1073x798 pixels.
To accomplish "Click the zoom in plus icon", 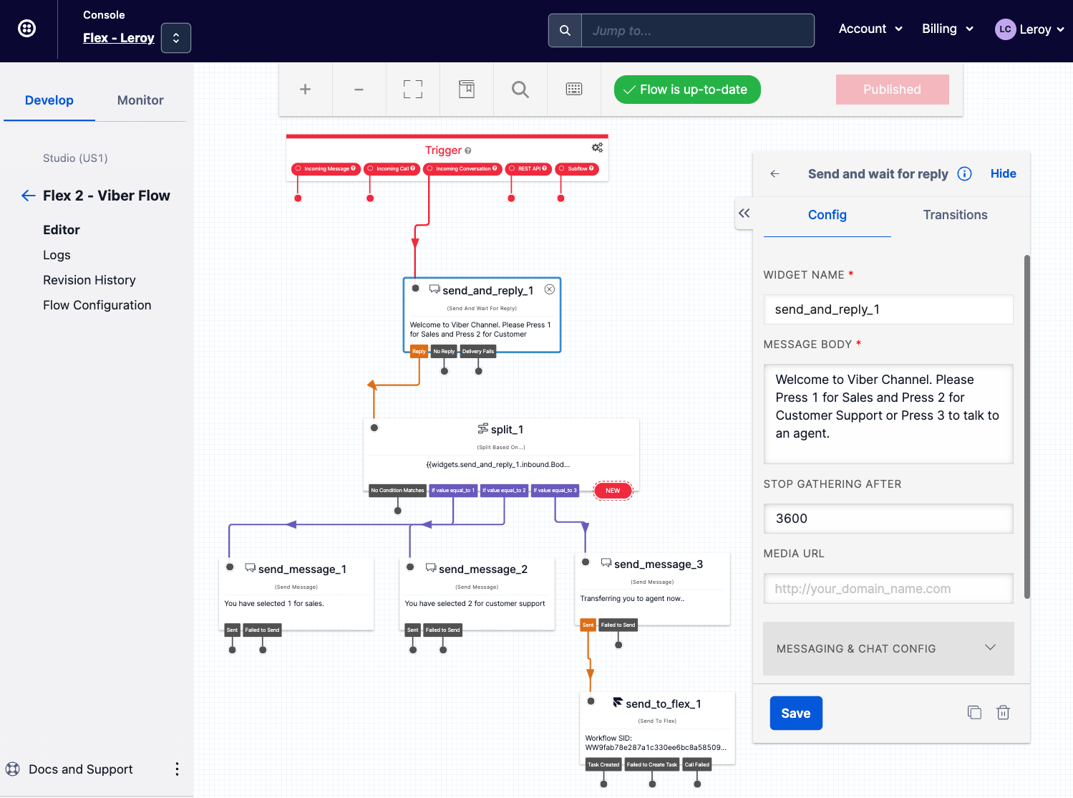I will (305, 90).
